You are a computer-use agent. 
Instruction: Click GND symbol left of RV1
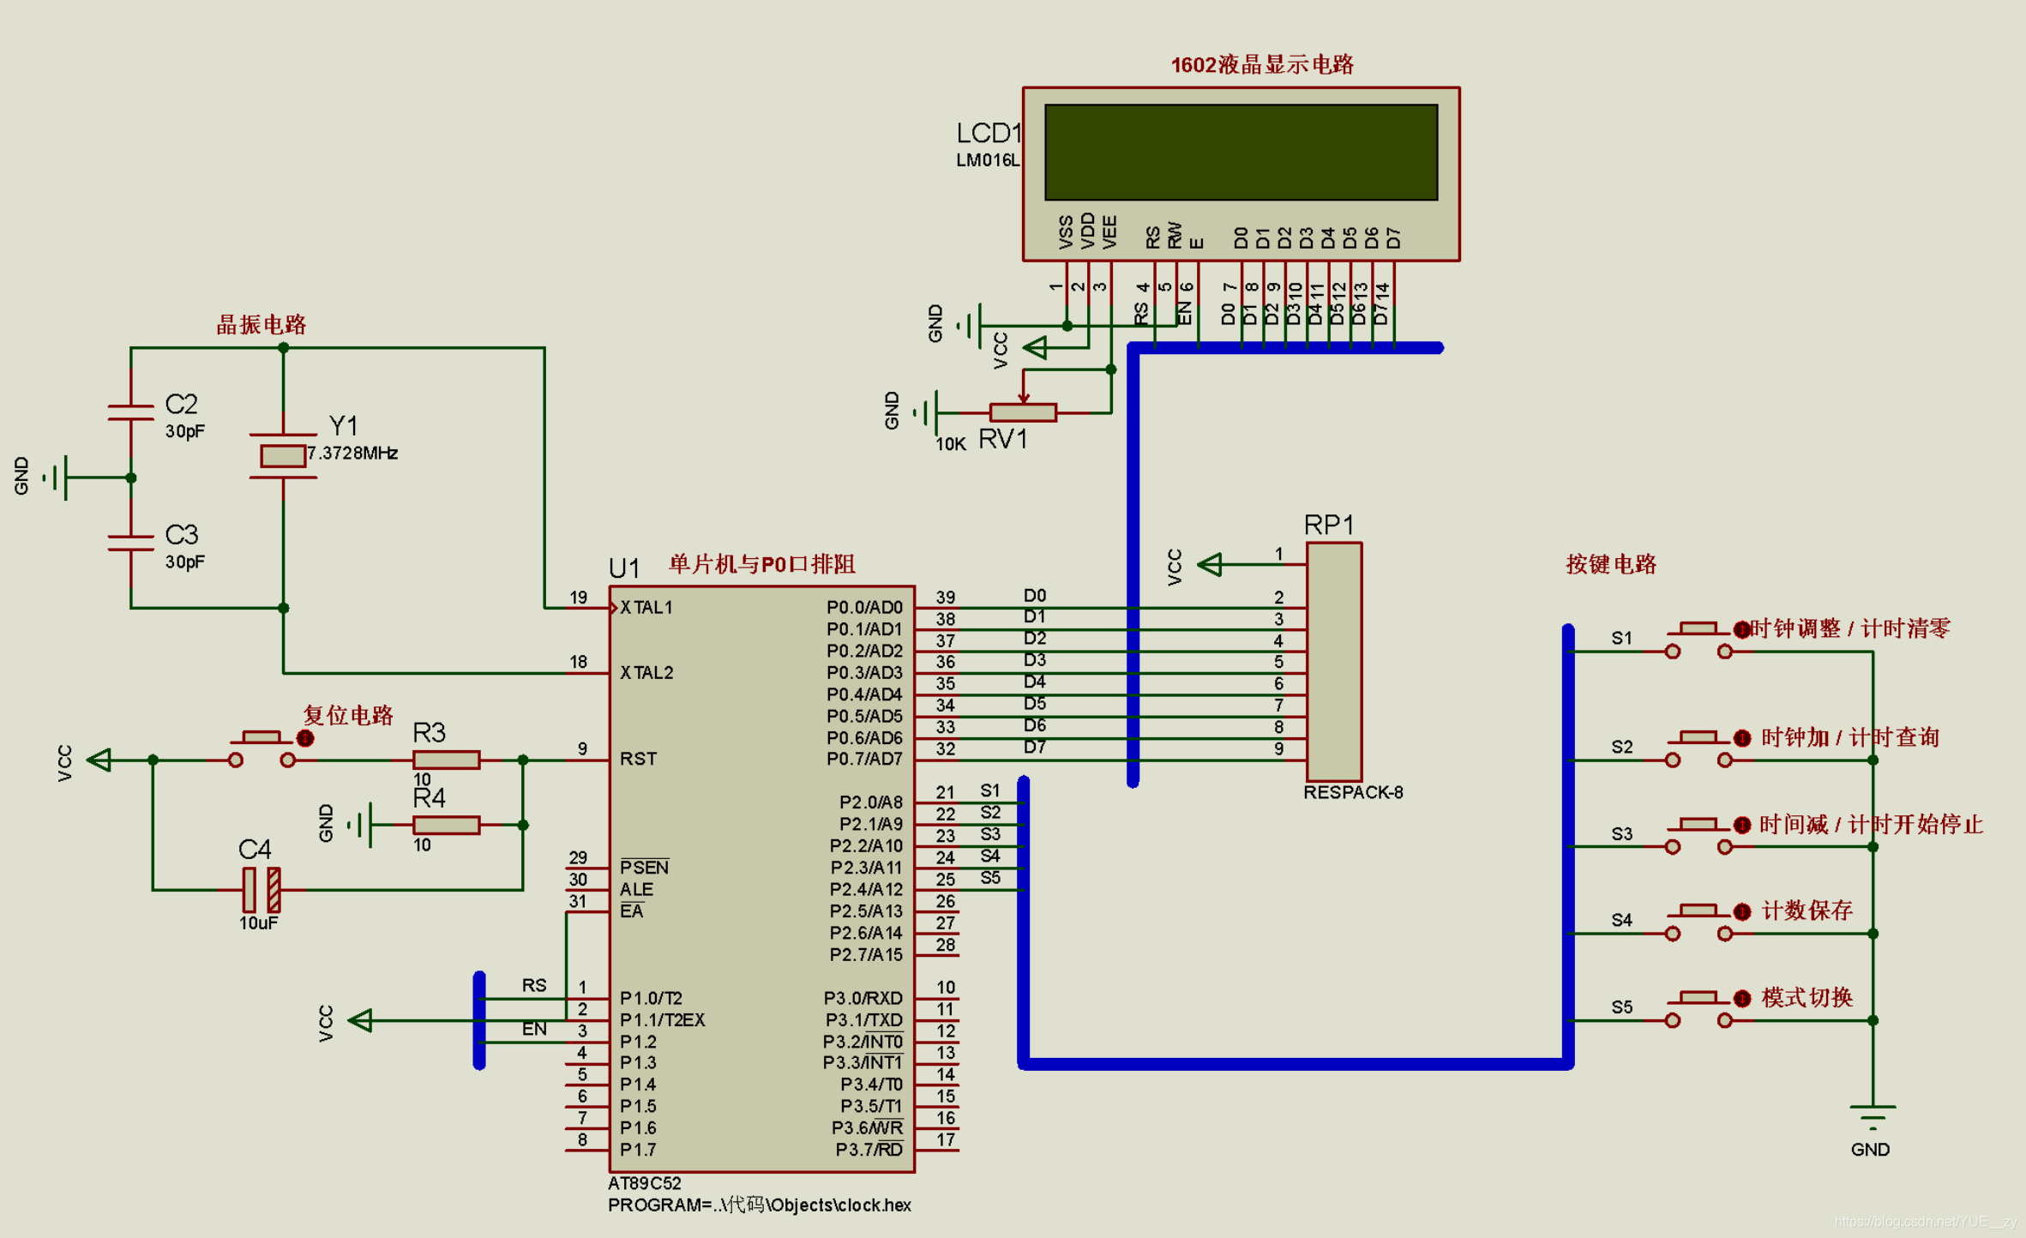tap(927, 412)
